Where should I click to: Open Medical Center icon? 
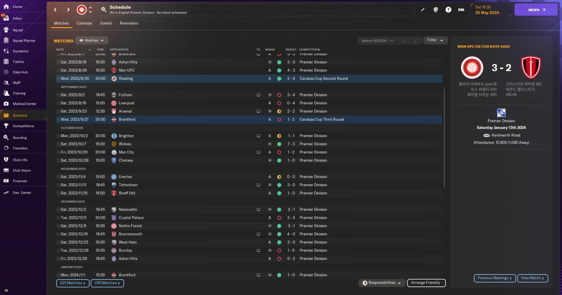pos(6,104)
